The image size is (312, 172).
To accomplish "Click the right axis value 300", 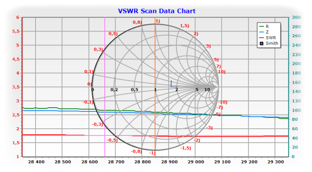I will [x=296, y=18].
